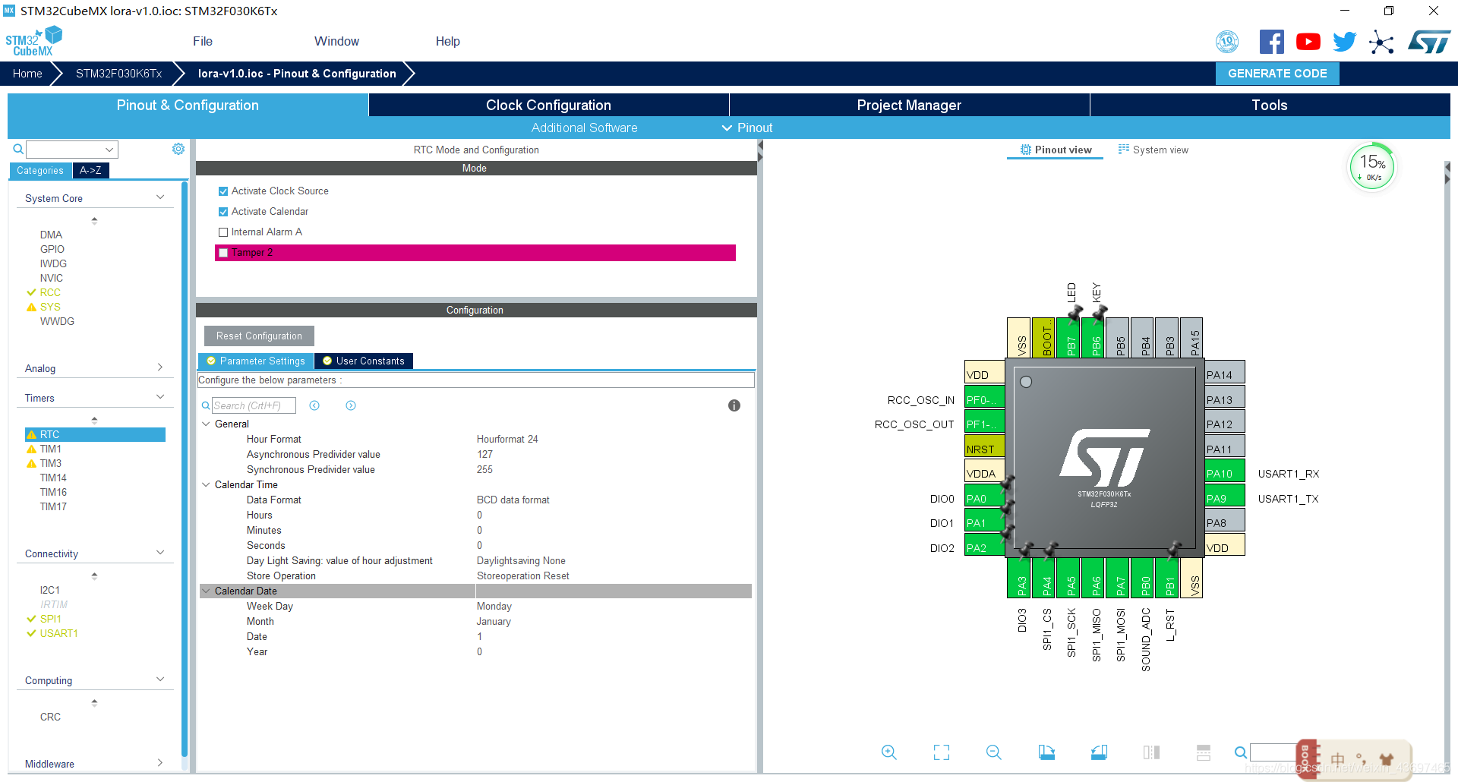Click the STM32CubeMX logo
Image resolution: width=1458 pixels, height=782 pixels.
click(x=34, y=42)
